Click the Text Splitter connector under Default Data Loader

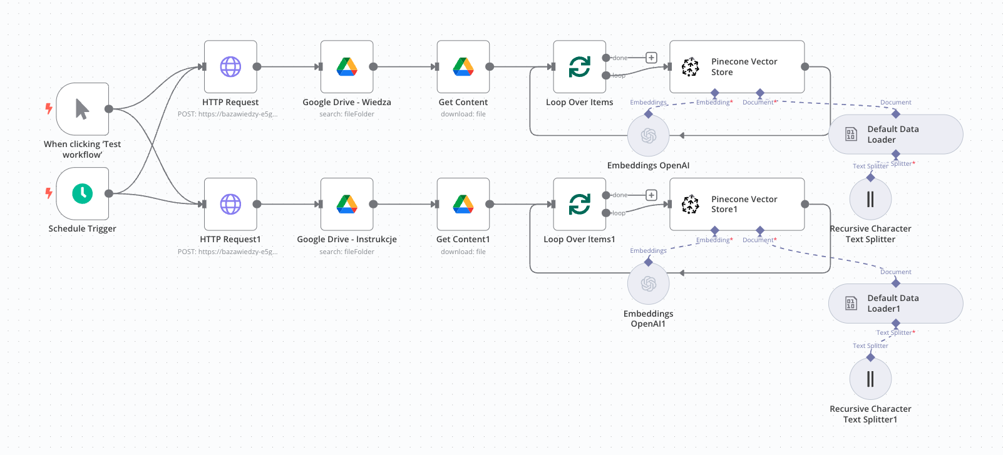pyautogui.click(x=896, y=154)
